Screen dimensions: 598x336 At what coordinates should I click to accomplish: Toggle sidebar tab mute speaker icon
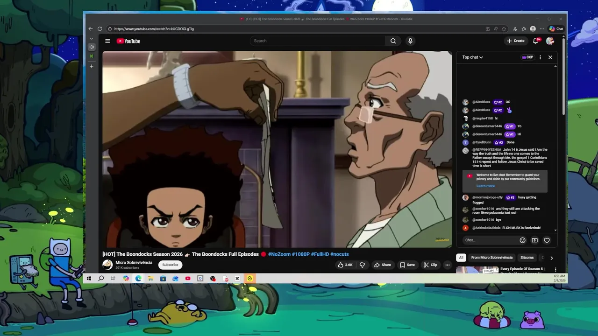(x=92, y=47)
